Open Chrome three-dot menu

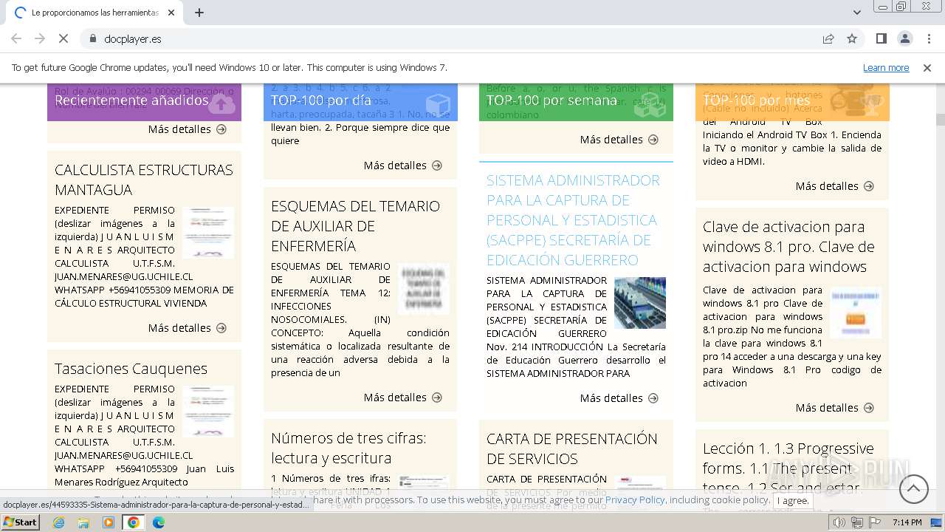(x=928, y=38)
